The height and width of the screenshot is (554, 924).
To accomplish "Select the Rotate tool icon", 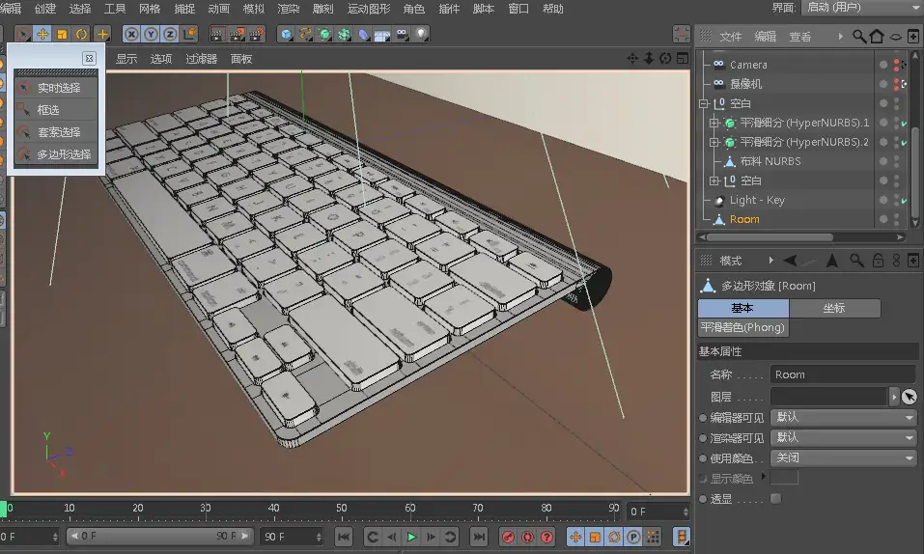I will click(81, 34).
